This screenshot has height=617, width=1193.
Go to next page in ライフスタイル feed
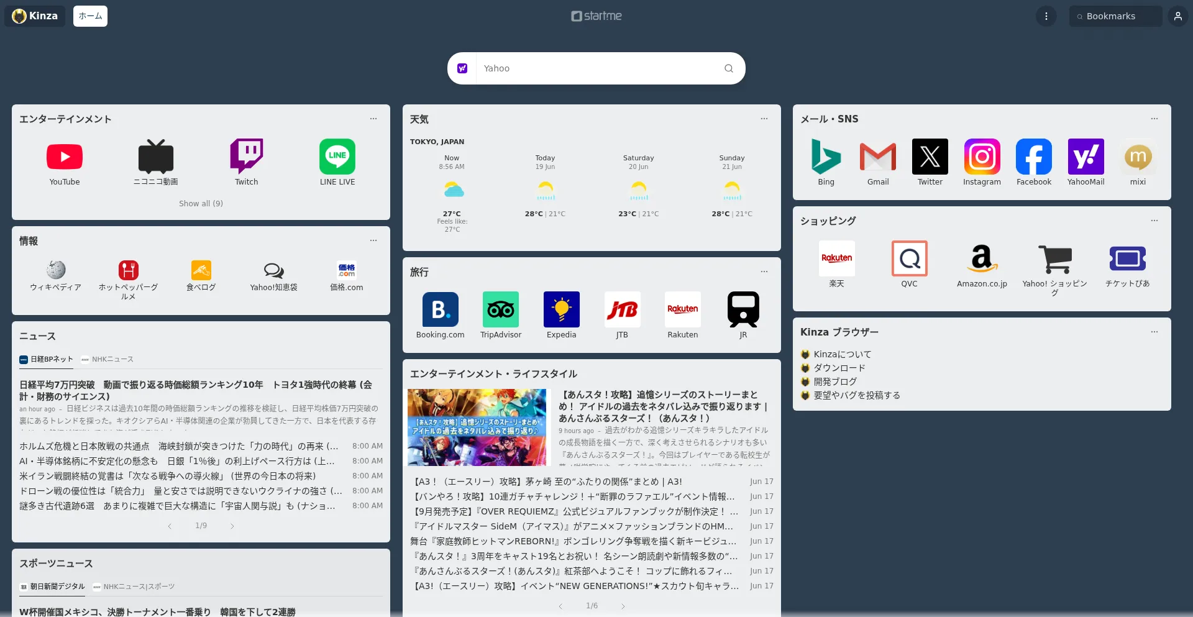(x=623, y=606)
